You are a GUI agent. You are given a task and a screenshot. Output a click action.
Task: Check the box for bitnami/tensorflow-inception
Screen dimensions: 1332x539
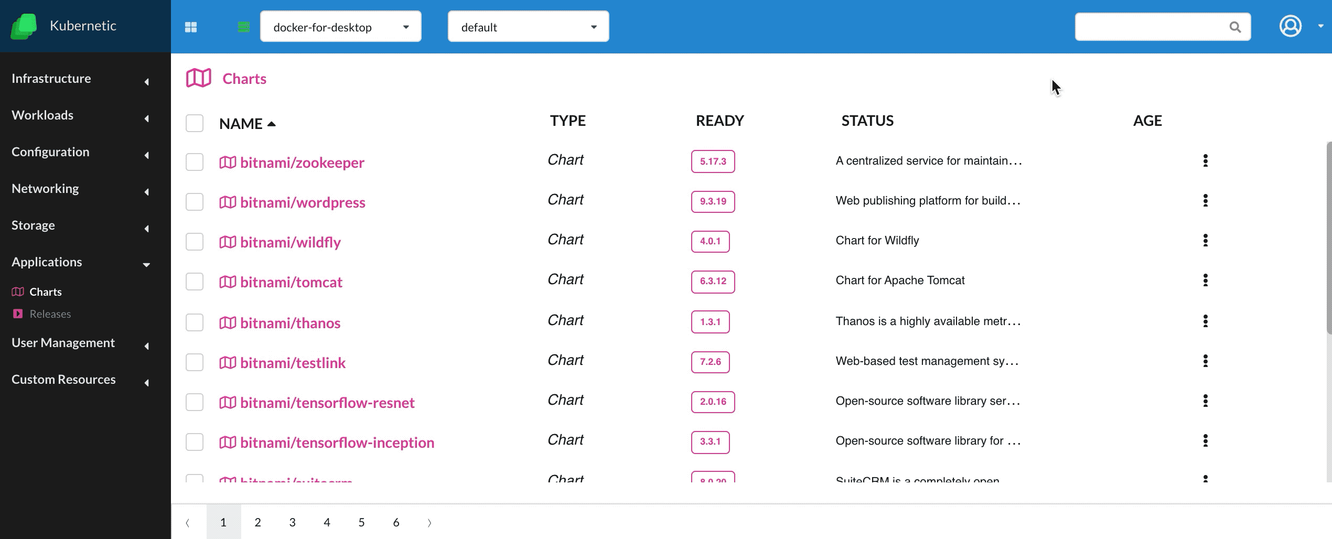tap(195, 442)
